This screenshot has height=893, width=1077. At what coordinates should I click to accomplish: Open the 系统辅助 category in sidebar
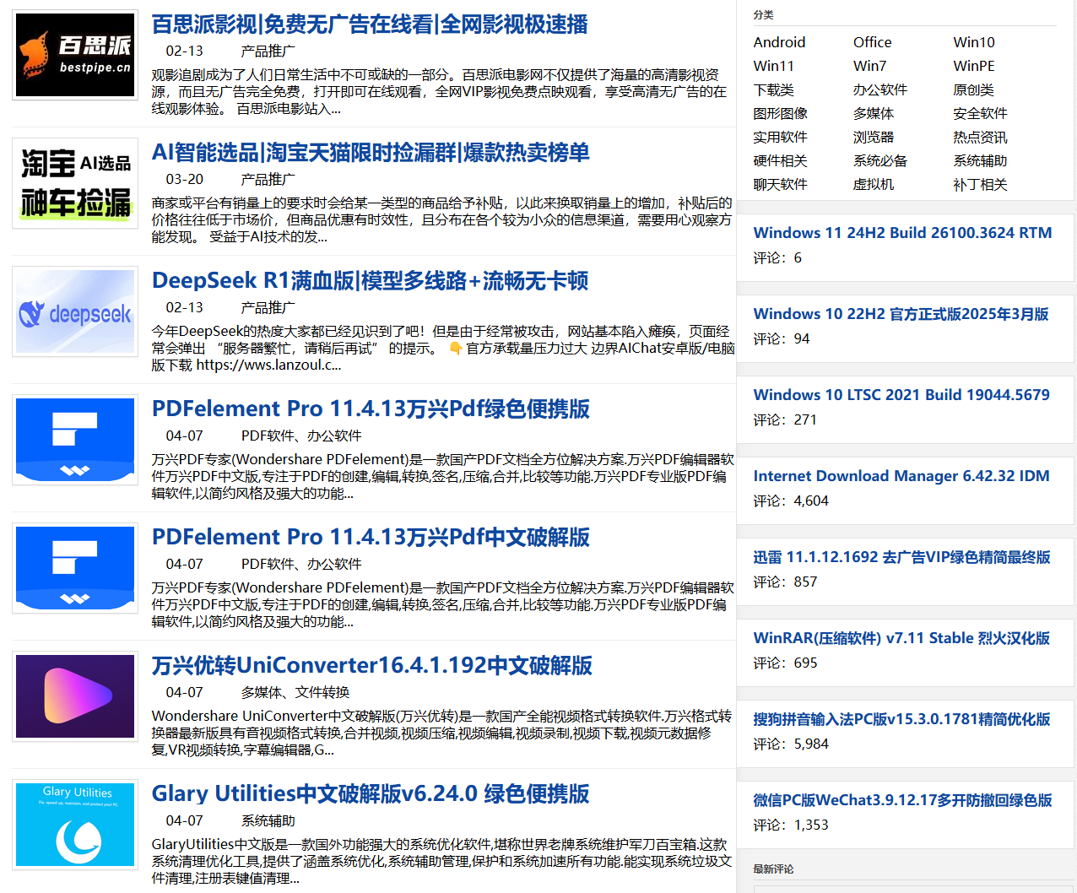pyautogui.click(x=980, y=160)
